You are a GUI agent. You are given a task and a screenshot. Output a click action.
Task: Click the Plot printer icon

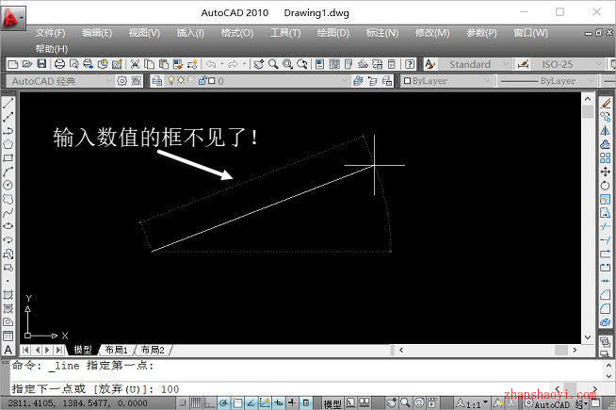pos(59,64)
